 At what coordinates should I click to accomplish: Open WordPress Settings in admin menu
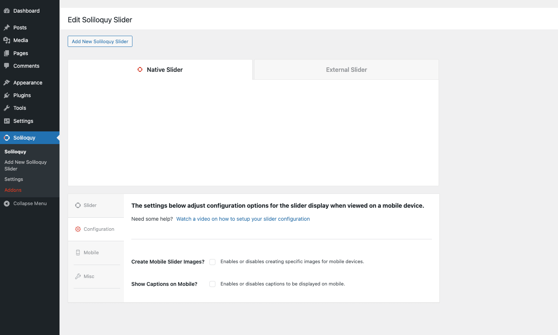30,121
